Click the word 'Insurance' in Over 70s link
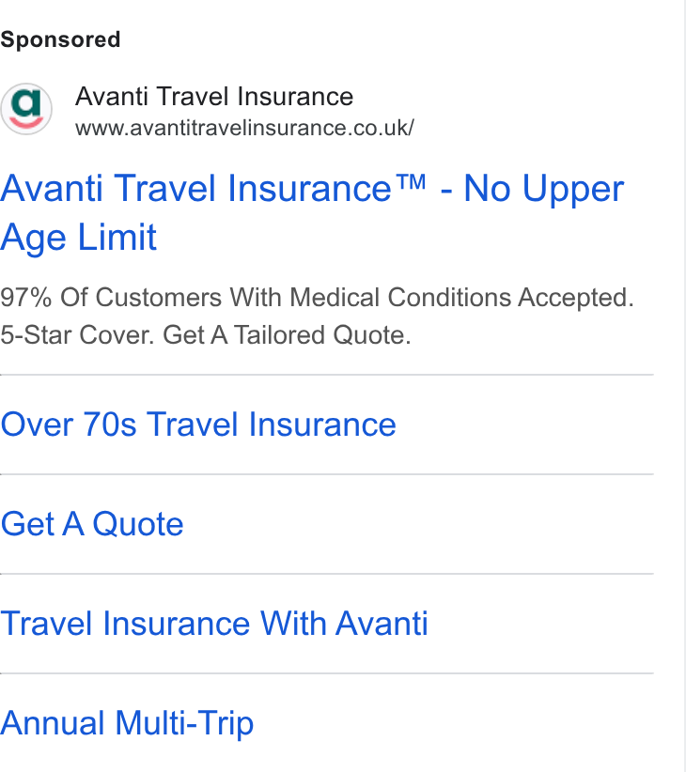 click(x=322, y=425)
